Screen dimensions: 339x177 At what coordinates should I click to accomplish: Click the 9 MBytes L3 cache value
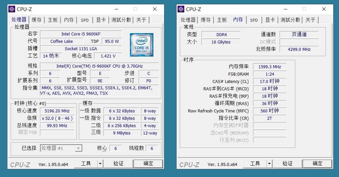(x=122, y=133)
